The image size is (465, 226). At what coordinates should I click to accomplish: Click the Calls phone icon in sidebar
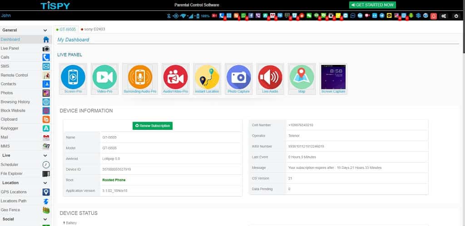pyautogui.click(x=46, y=57)
